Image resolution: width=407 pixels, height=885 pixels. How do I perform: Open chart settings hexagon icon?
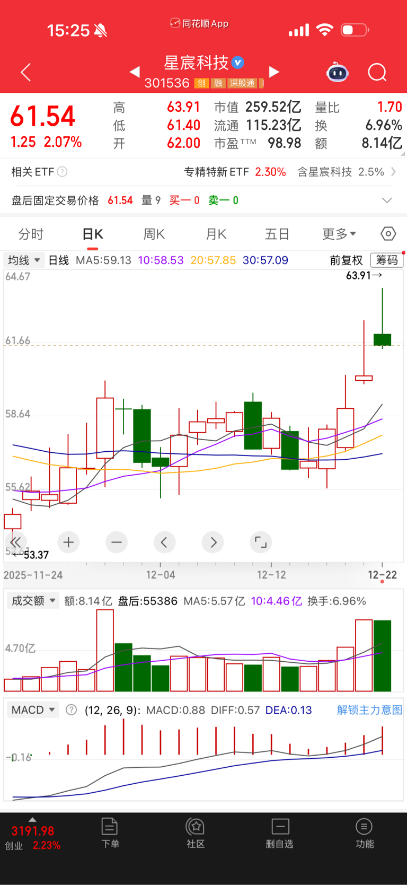click(x=388, y=234)
